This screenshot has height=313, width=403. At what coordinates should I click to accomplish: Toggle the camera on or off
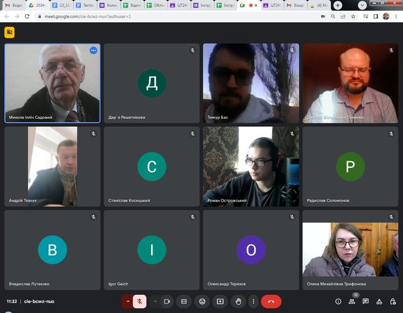click(x=169, y=302)
